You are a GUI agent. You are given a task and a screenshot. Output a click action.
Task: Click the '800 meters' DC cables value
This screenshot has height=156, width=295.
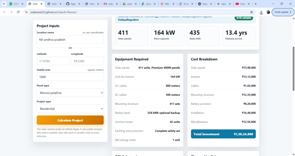coord(173,86)
